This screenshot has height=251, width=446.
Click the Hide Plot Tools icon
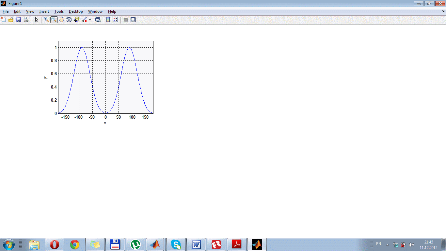pos(126,20)
